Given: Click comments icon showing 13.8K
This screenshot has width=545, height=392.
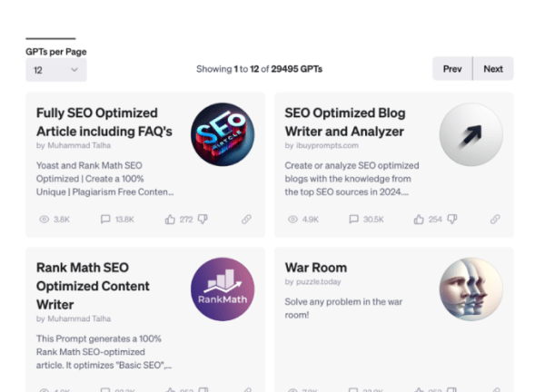Looking at the screenshot, I should 105,220.
